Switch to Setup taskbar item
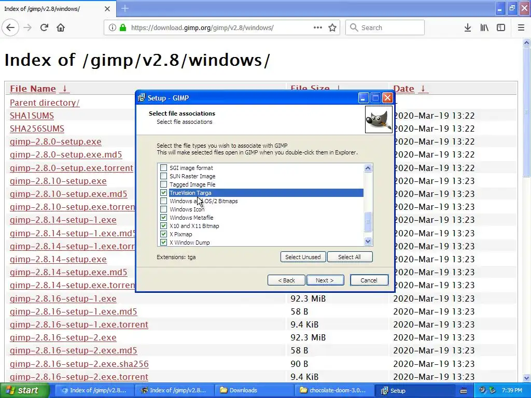 (415, 390)
